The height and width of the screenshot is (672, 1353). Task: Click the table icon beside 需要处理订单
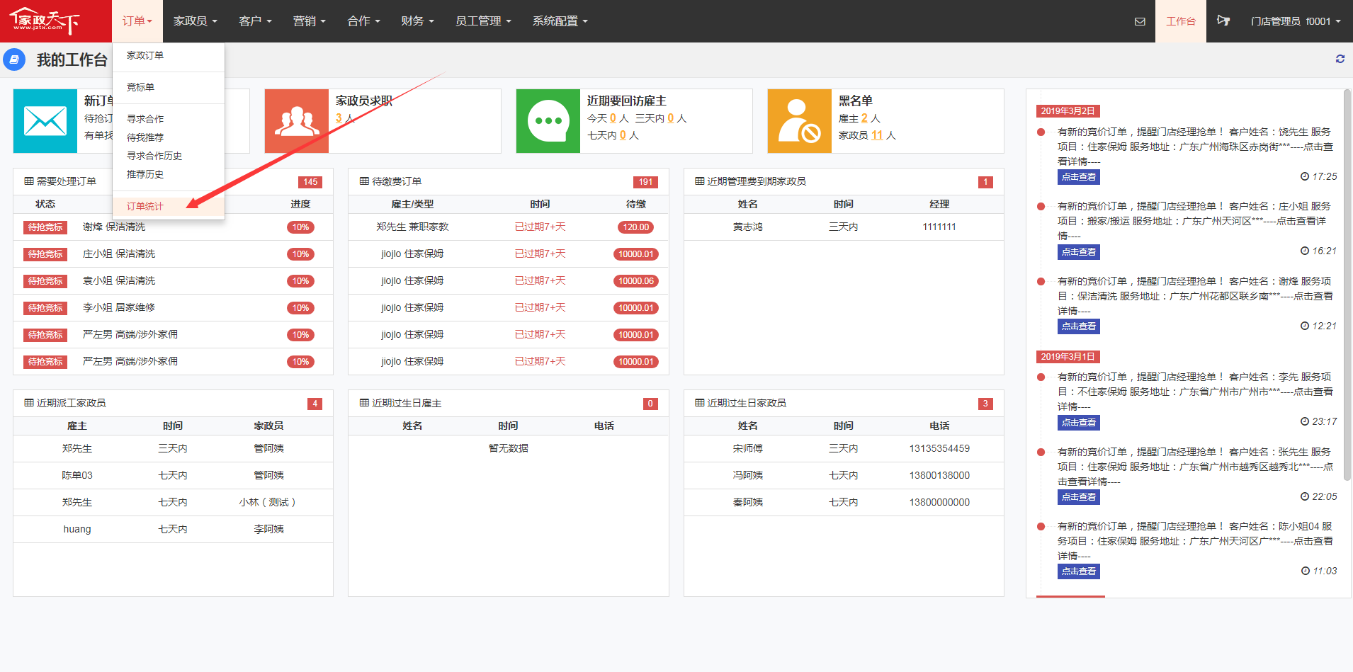click(29, 181)
